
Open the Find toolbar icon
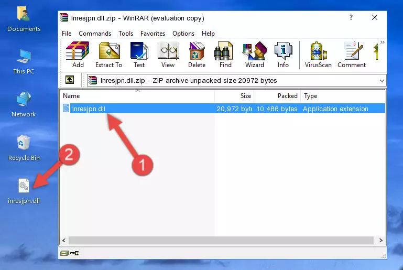(x=225, y=55)
